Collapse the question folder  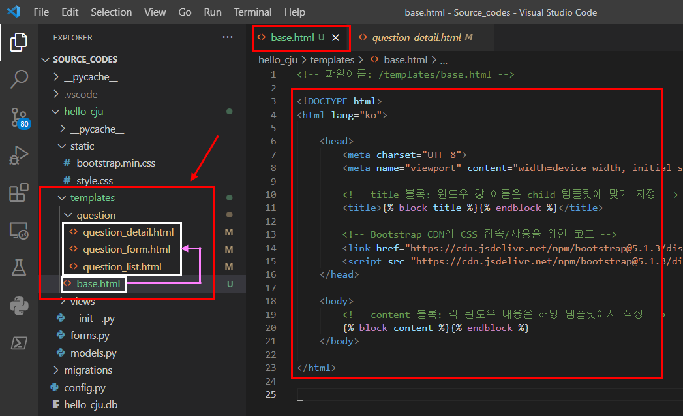coord(68,215)
